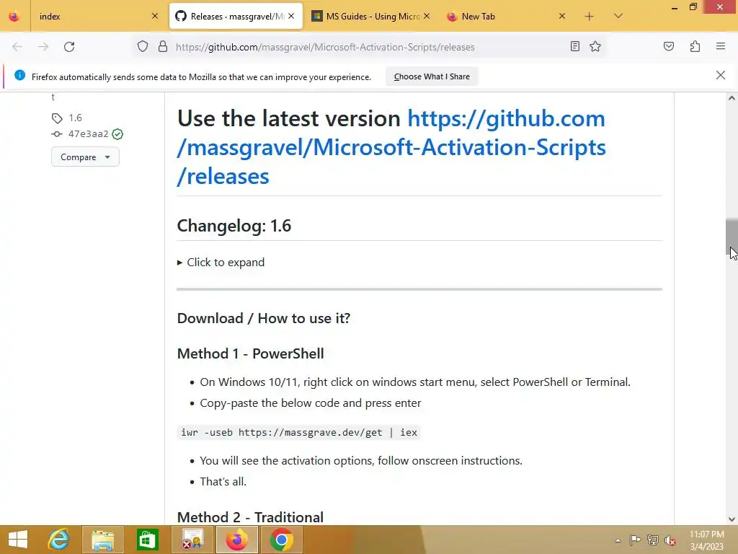Open the 1.6 tag link
The height and width of the screenshot is (554, 738).
[x=75, y=118]
